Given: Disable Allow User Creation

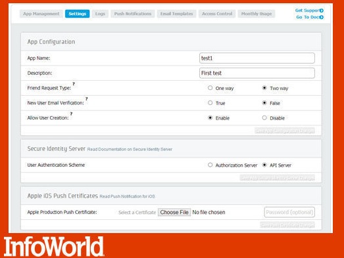Looking at the screenshot, I should point(264,118).
